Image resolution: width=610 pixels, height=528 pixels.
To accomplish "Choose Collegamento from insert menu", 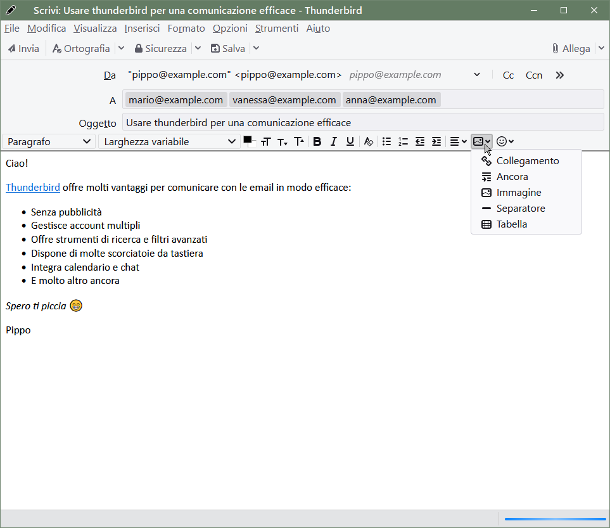I will tap(526, 161).
